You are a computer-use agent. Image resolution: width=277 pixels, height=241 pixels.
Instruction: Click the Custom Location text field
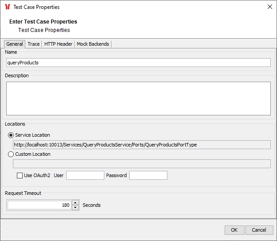[x=142, y=164]
